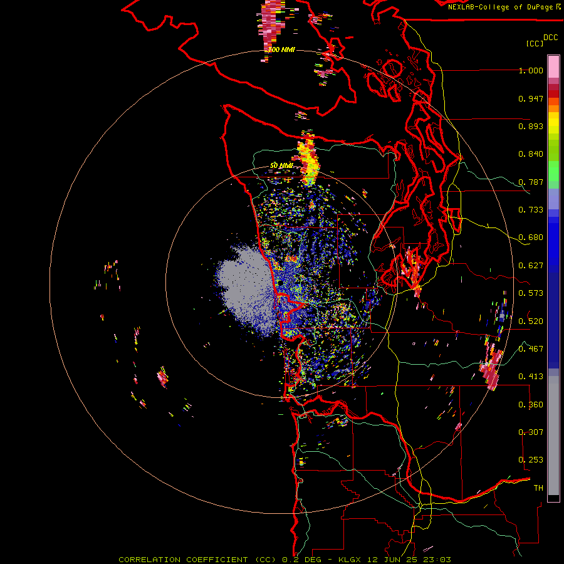Click the 0.787 scale value

pos(531,182)
